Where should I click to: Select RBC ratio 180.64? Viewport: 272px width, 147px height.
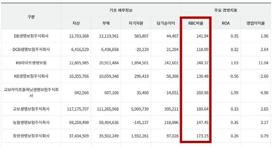click(202, 109)
